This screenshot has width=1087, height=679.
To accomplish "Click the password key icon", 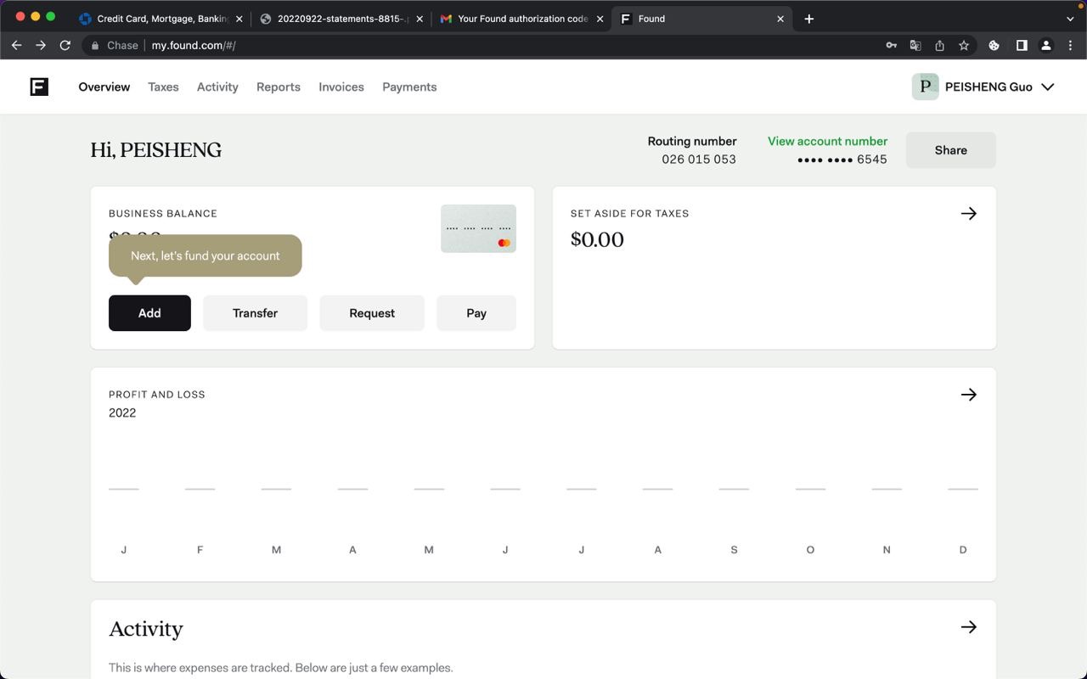I will (891, 46).
